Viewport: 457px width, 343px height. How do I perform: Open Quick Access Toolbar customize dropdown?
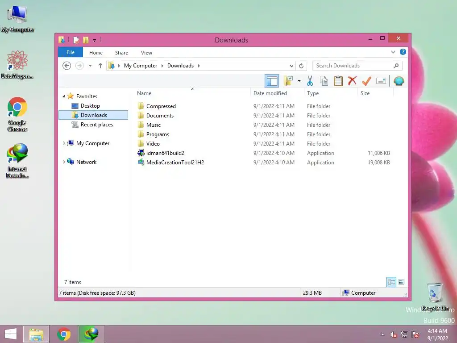(x=95, y=40)
